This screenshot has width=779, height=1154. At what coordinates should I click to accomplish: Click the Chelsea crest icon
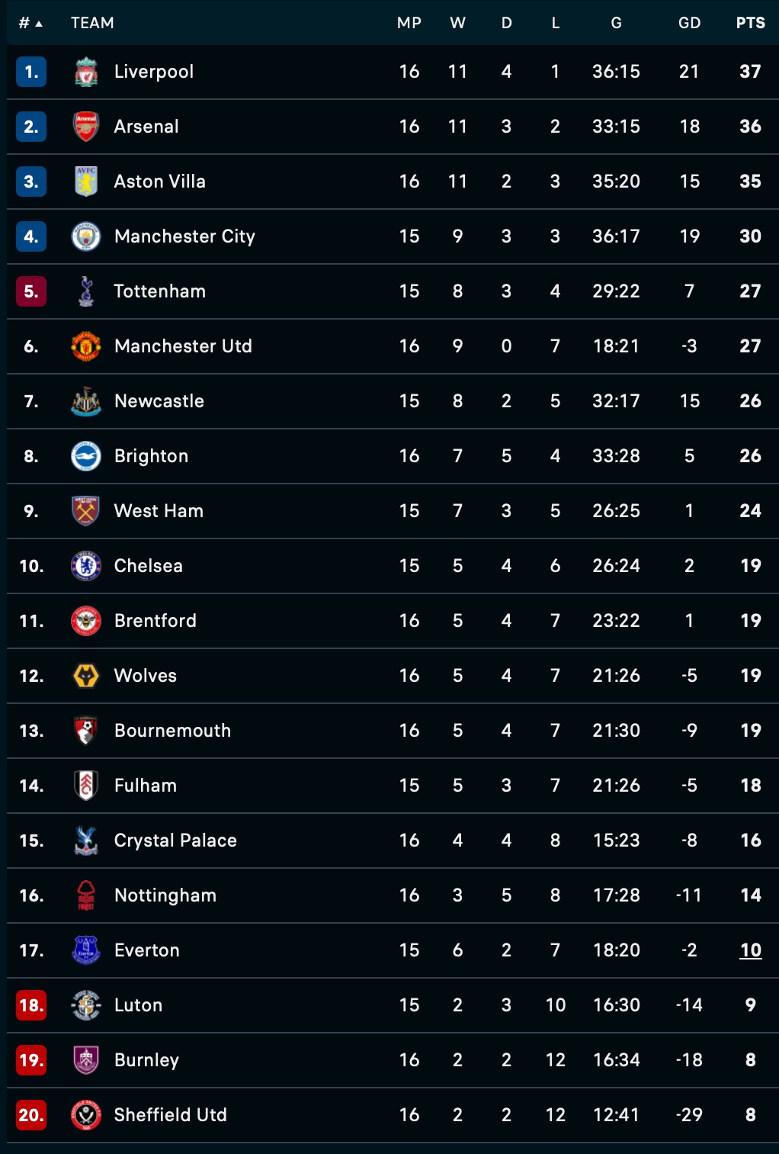point(86,566)
